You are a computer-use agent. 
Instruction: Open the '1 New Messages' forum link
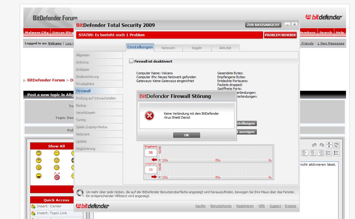[331, 43]
